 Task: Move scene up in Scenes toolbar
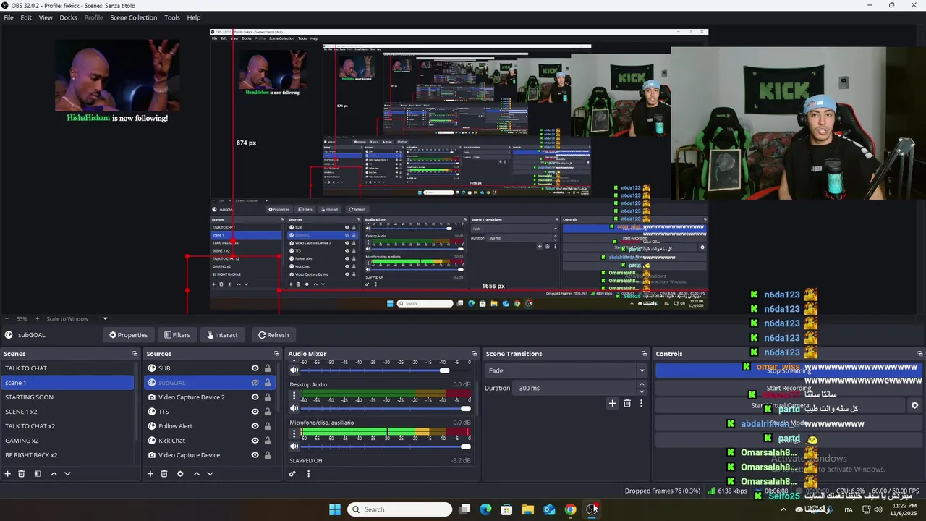pos(54,474)
